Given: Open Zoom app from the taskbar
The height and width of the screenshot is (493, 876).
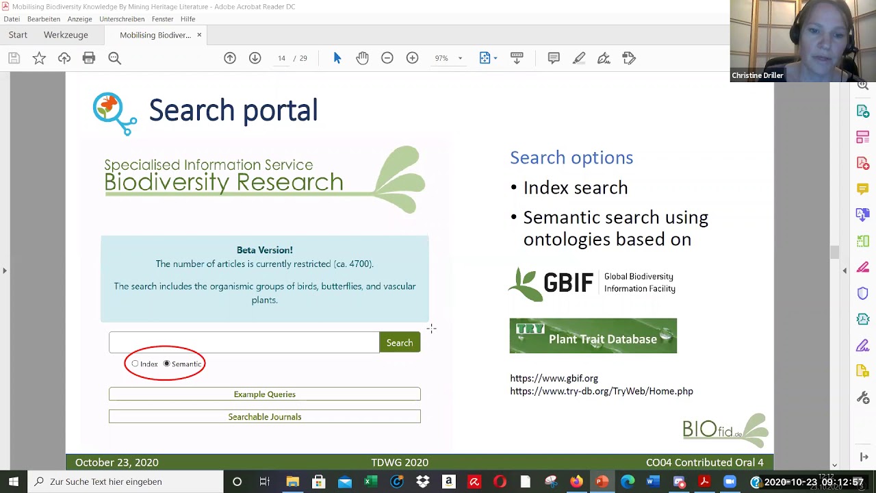Looking at the screenshot, I should click(x=730, y=481).
